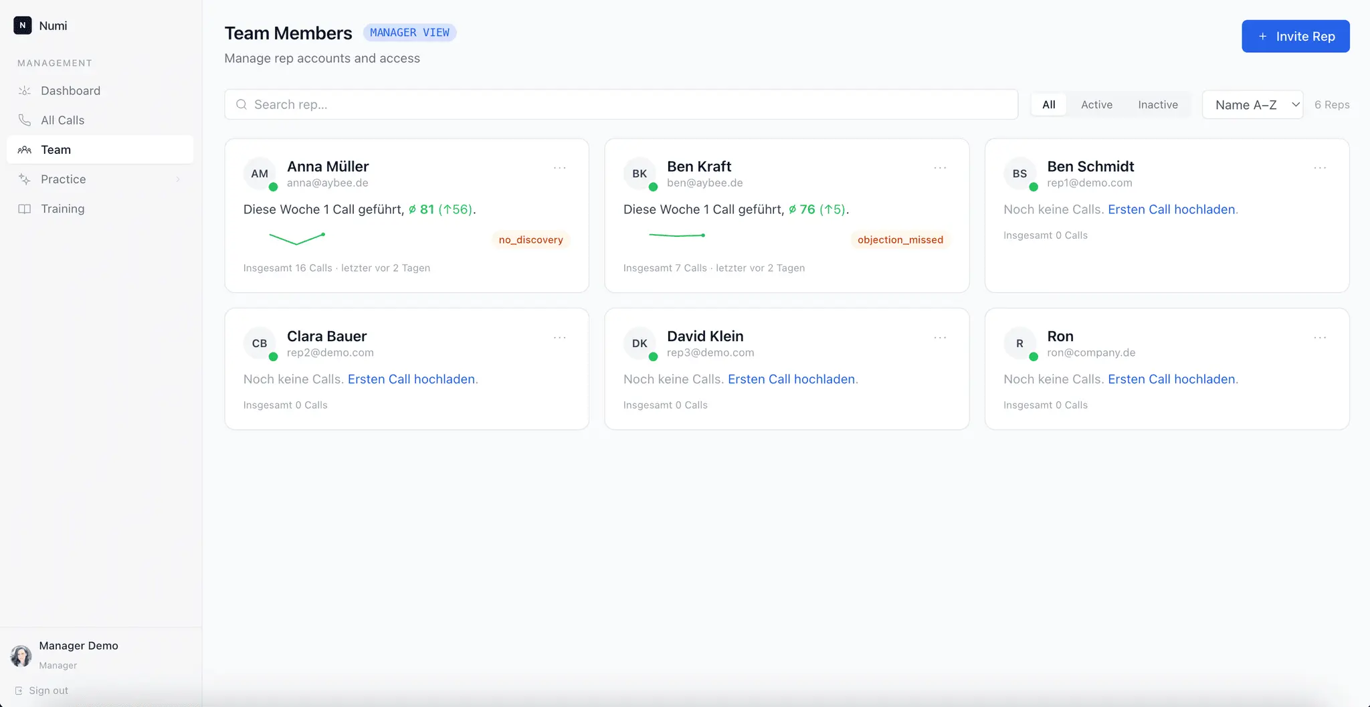
Task: Click Ben Schmidt's Ersten Call hochladen link
Action: click(x=1171, y=209)
